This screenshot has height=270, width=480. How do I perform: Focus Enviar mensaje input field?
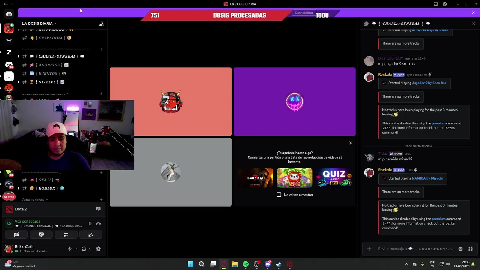pyautogui.click(x=416, y=249)
